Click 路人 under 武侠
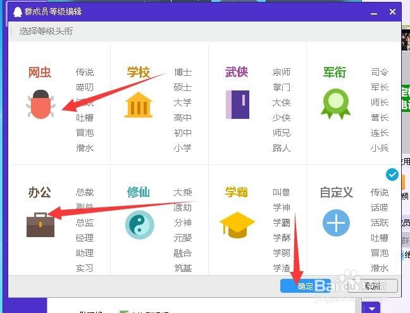 click(282, 148)
